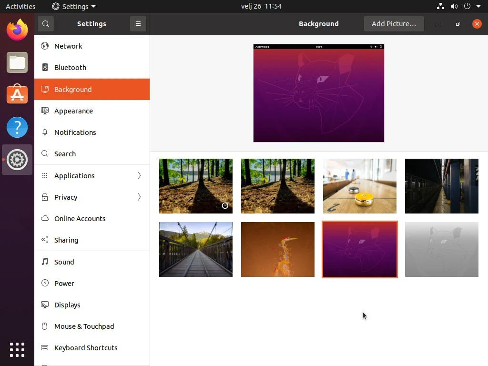The width and height of the screenshot is (488, 366).
Task: Open the hamburger menu in Settings header
Action: pyautogui.click(x=138, y=24)
